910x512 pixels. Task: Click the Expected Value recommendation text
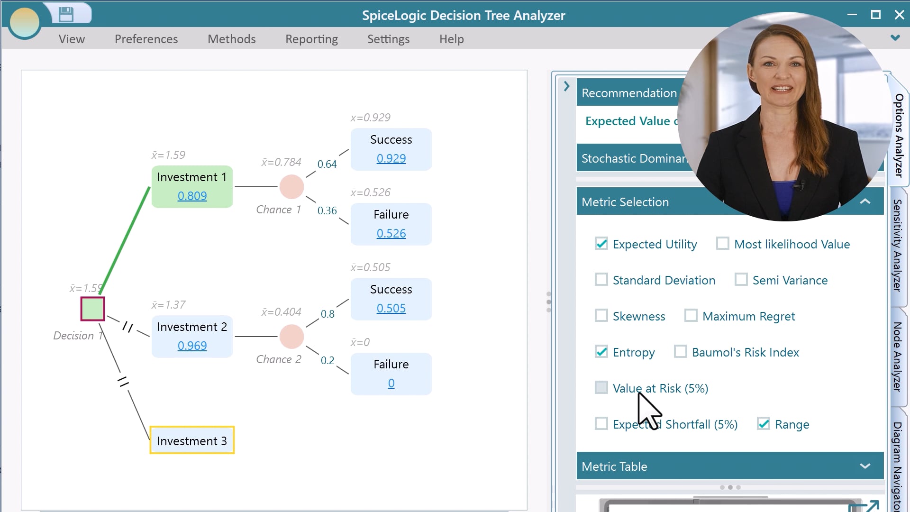[x=631, y=121]
